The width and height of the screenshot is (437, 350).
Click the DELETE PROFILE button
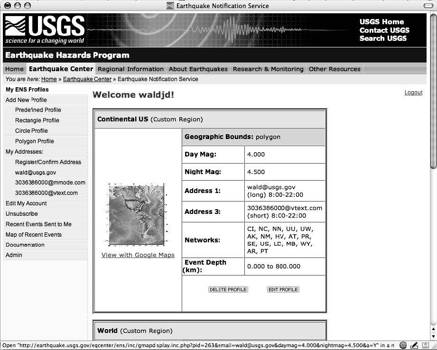[x=228, y=289]
